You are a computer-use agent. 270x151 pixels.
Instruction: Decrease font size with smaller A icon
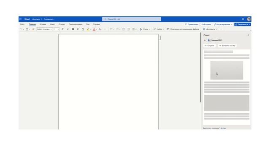pyautogui.click(x=68, y=29)
